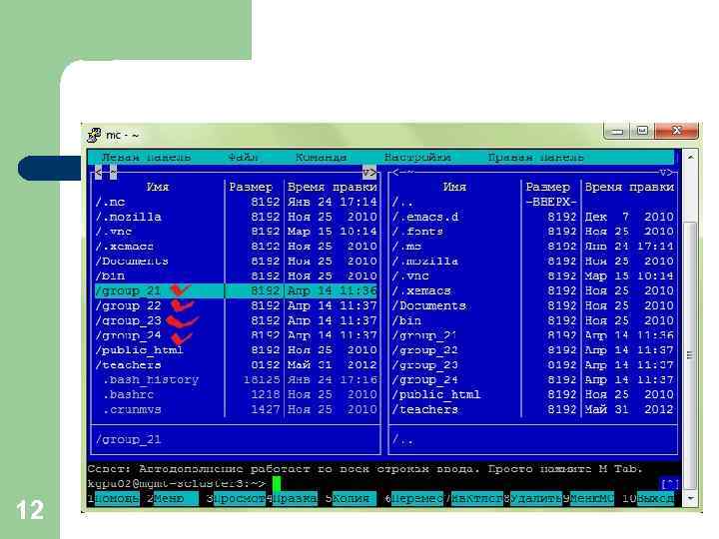Select /Documents in the left panel
Viewport: 719px width, 539px height.
[x=236, y=261]
